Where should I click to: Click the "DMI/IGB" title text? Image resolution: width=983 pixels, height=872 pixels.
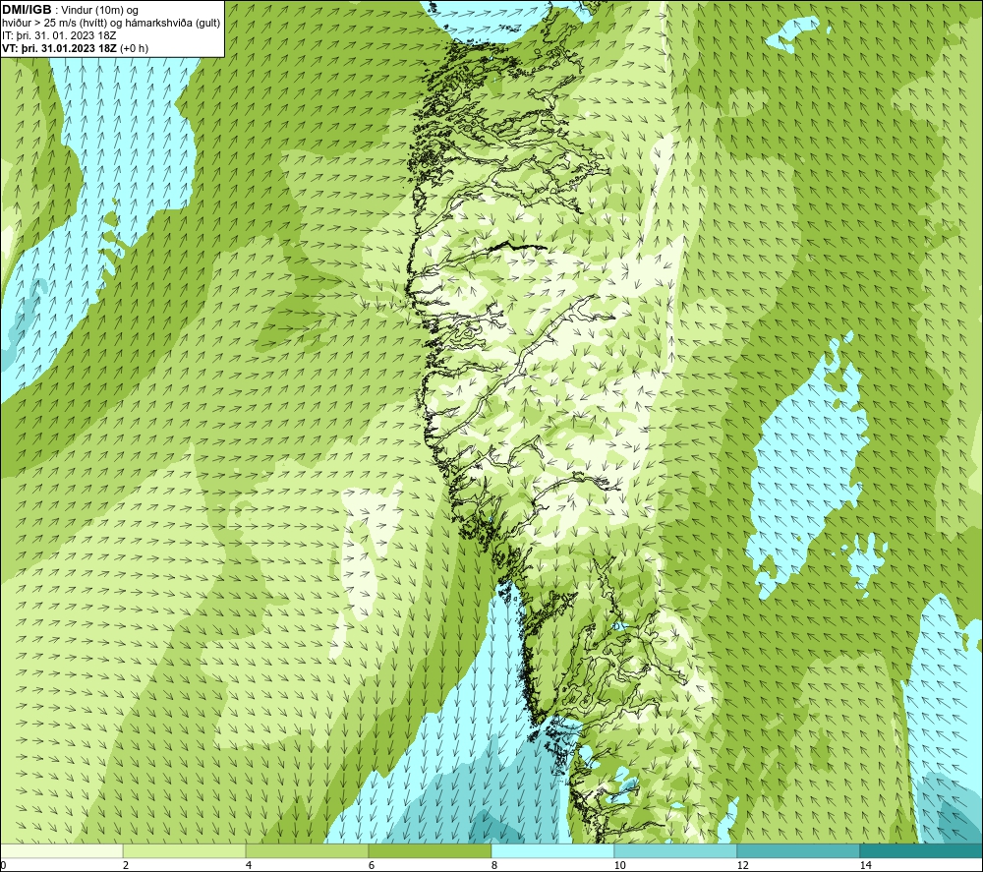pyautogui.click(x=27, y=10)
